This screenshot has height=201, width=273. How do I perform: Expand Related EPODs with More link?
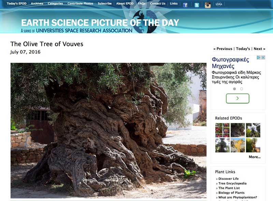(x=255, y=157)
